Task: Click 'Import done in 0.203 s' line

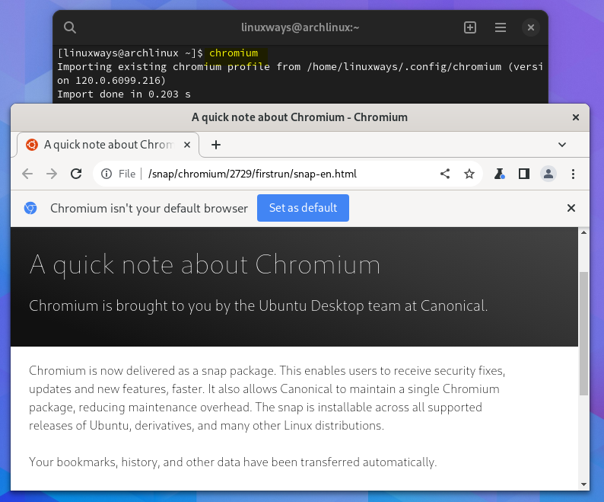Action: 124,94
